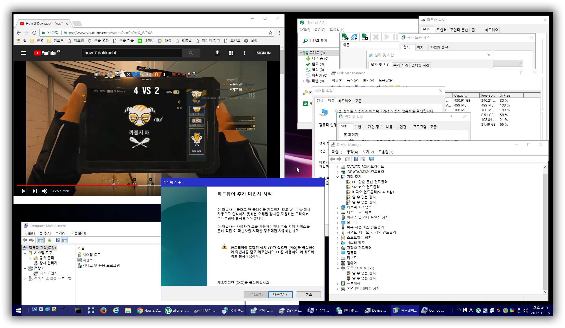
Task: Click scan for hardware changes in Device Manager
Action: (372, 159)
